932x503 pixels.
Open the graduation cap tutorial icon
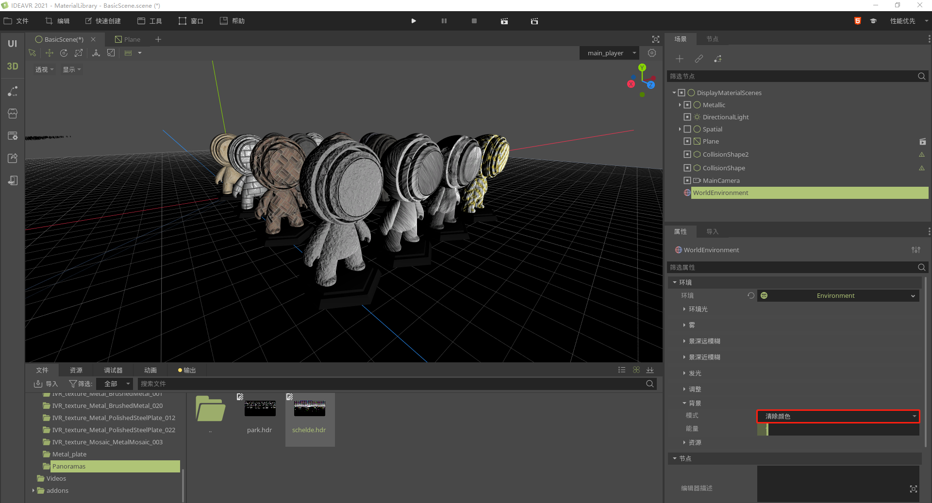pos(873,21)
